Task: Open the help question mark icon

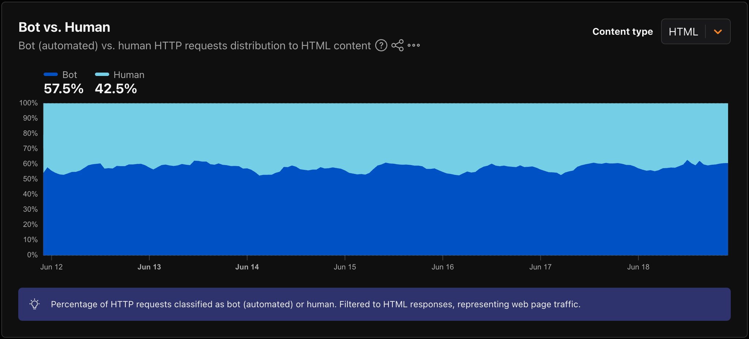Action: pyautogui.click(x=381, y=45)
